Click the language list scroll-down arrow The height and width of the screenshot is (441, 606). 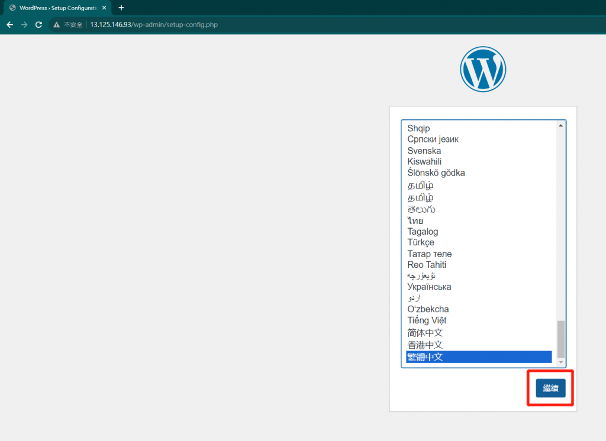tap(561, 362)
